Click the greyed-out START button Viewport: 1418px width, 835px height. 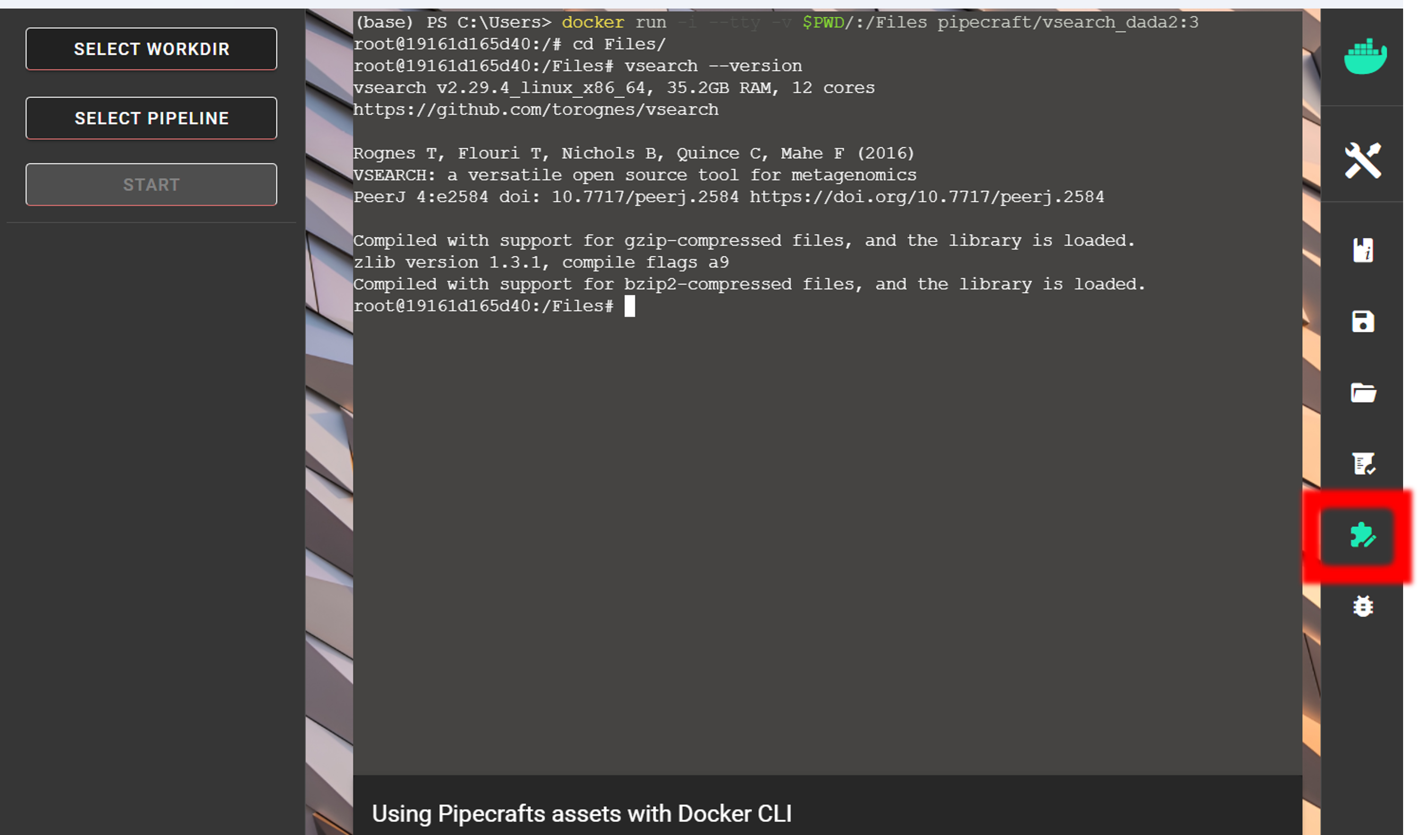pos(151,185)
